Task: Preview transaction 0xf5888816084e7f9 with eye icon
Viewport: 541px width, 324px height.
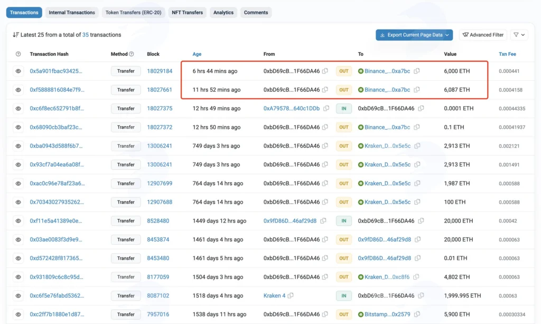Action: click(18, 90)
